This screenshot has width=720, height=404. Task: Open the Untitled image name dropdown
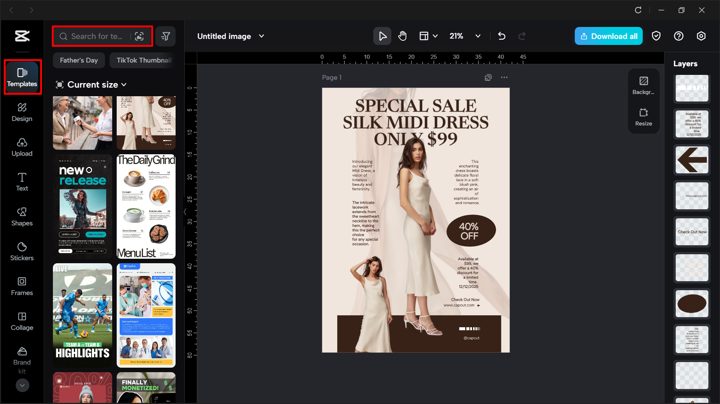[x=262, y=36]
